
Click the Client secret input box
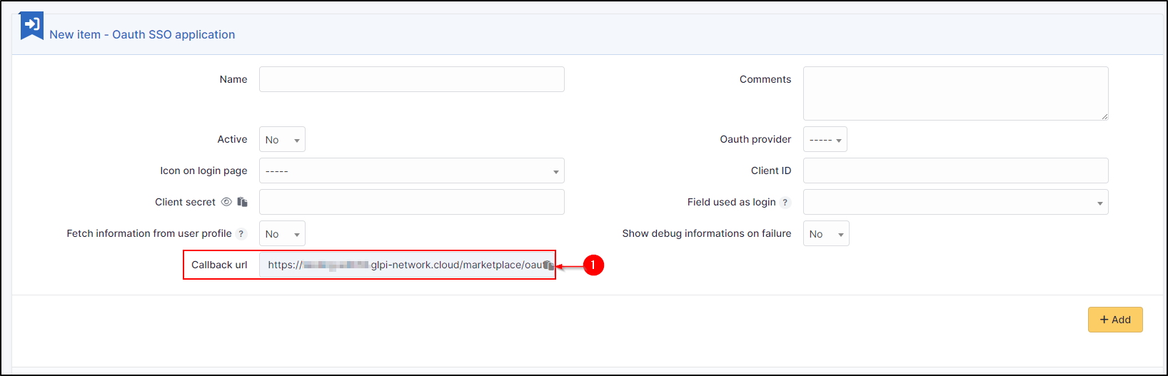(411, 203)
